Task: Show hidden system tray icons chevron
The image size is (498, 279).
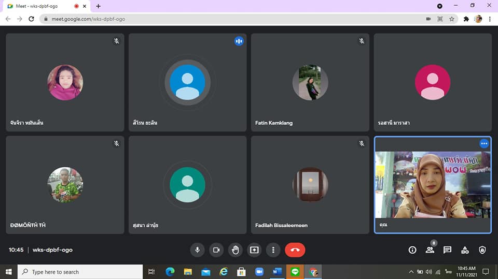Action: click(x=411, y=272)
